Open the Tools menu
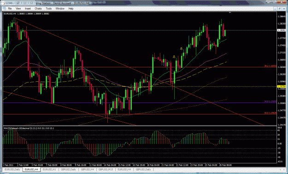Image resolution: width=288 pixels, height=174 pixels. pyautogui.click(x=48, y=9)
